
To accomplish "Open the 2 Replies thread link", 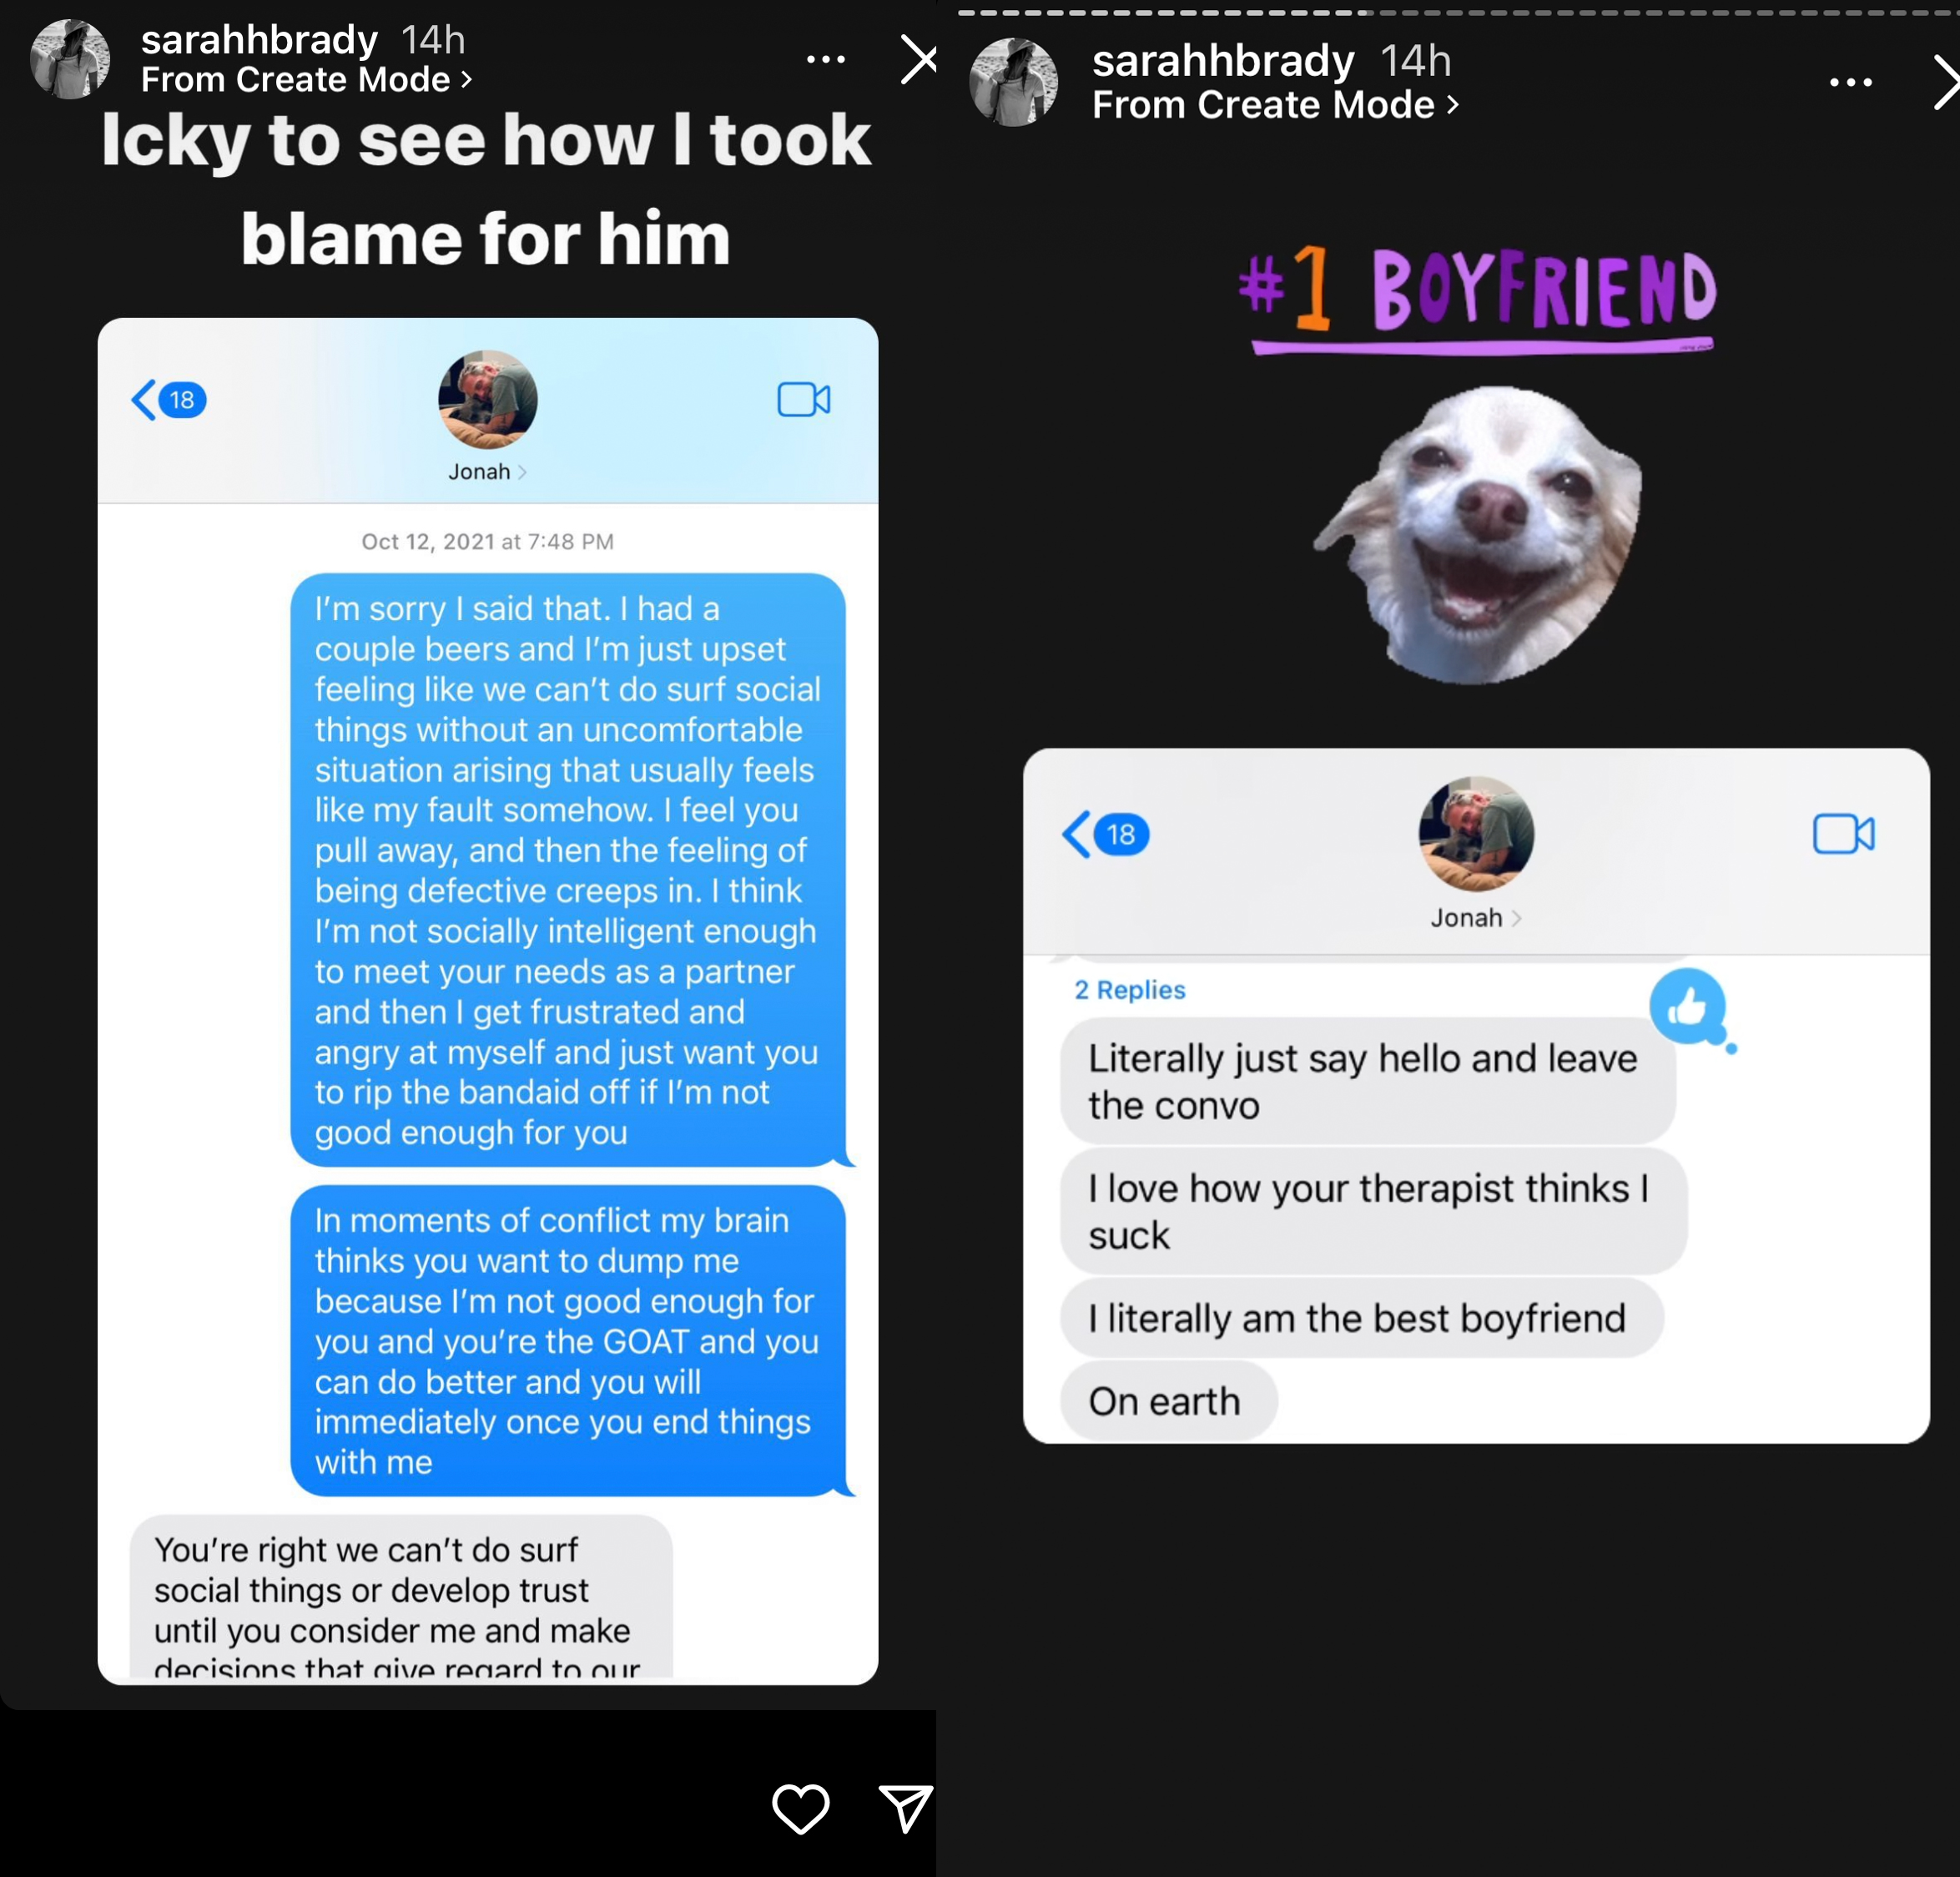I will click(1129, 990).
